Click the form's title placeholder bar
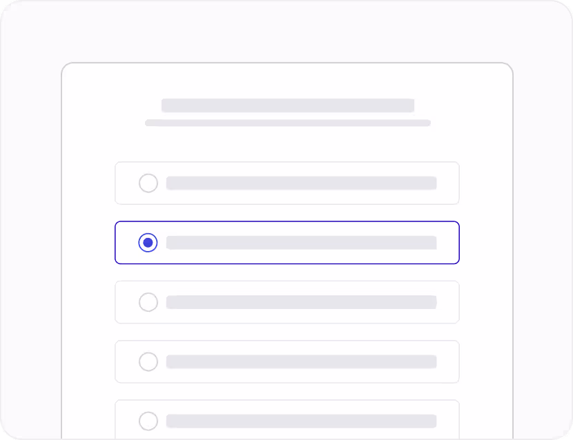This screenshot has height=440, width=573. point(287,106)
